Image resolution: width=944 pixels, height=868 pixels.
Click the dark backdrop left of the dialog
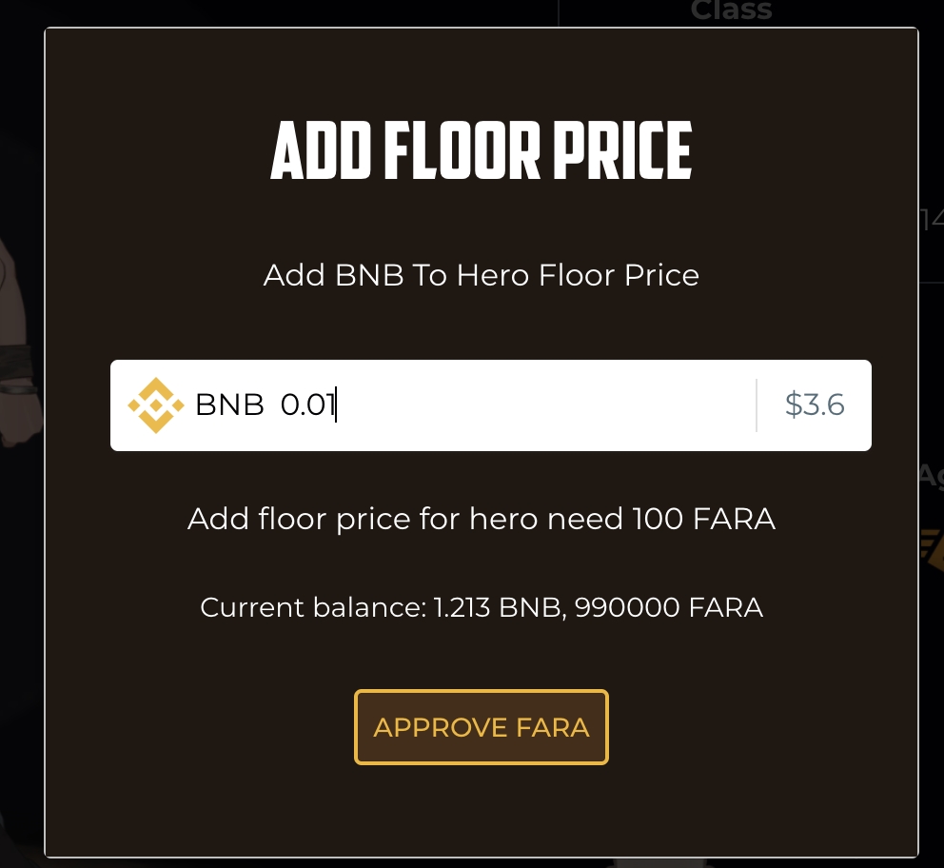(x=21, y=666)
